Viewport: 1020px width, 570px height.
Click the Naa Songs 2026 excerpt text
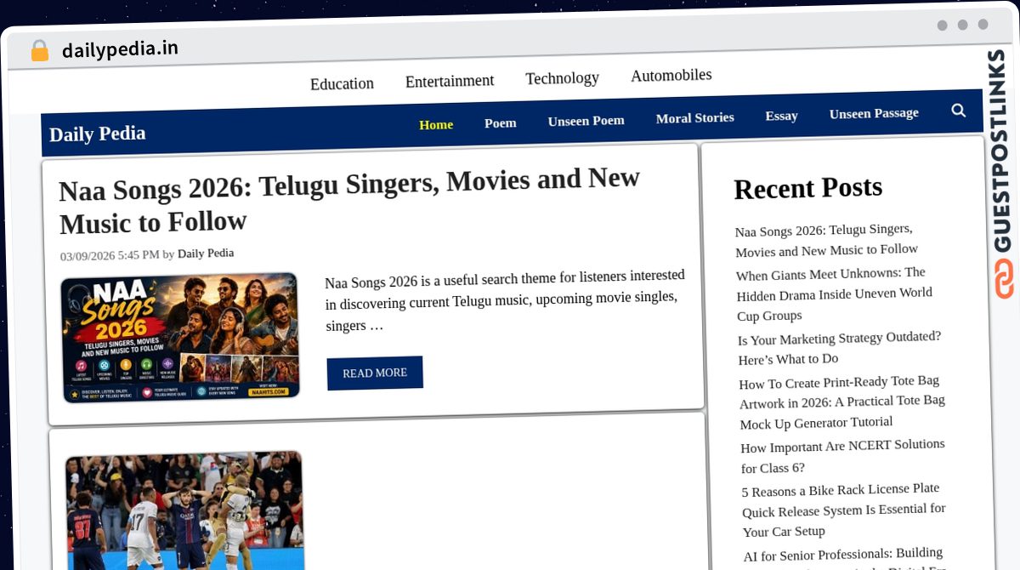click(505, 301)
